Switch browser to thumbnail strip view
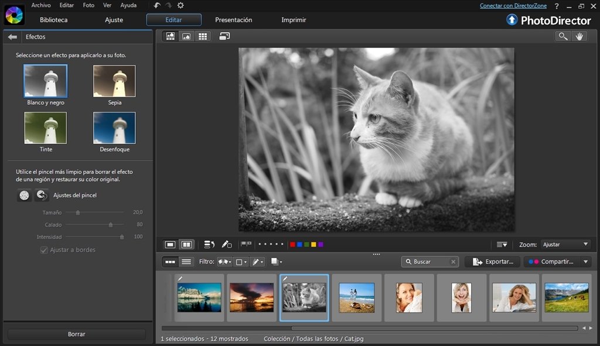Viewport: 600px width, 346px height. point(171,262)
